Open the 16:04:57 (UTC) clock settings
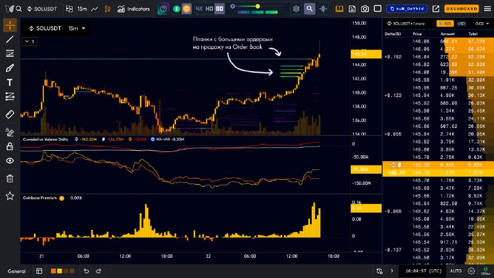The width and height of the screenshot is (494, 278). 424,271
